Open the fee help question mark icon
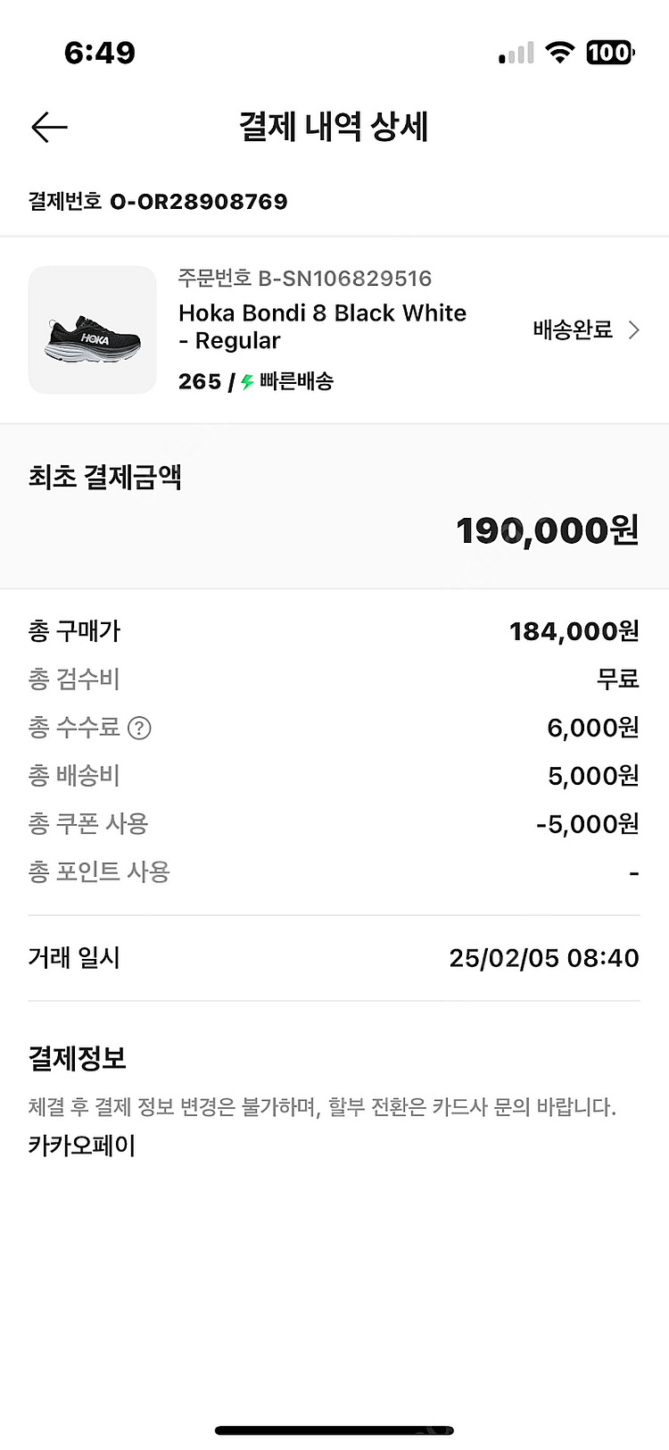The height and width of the screenshot is (1450, 669). 139,729
